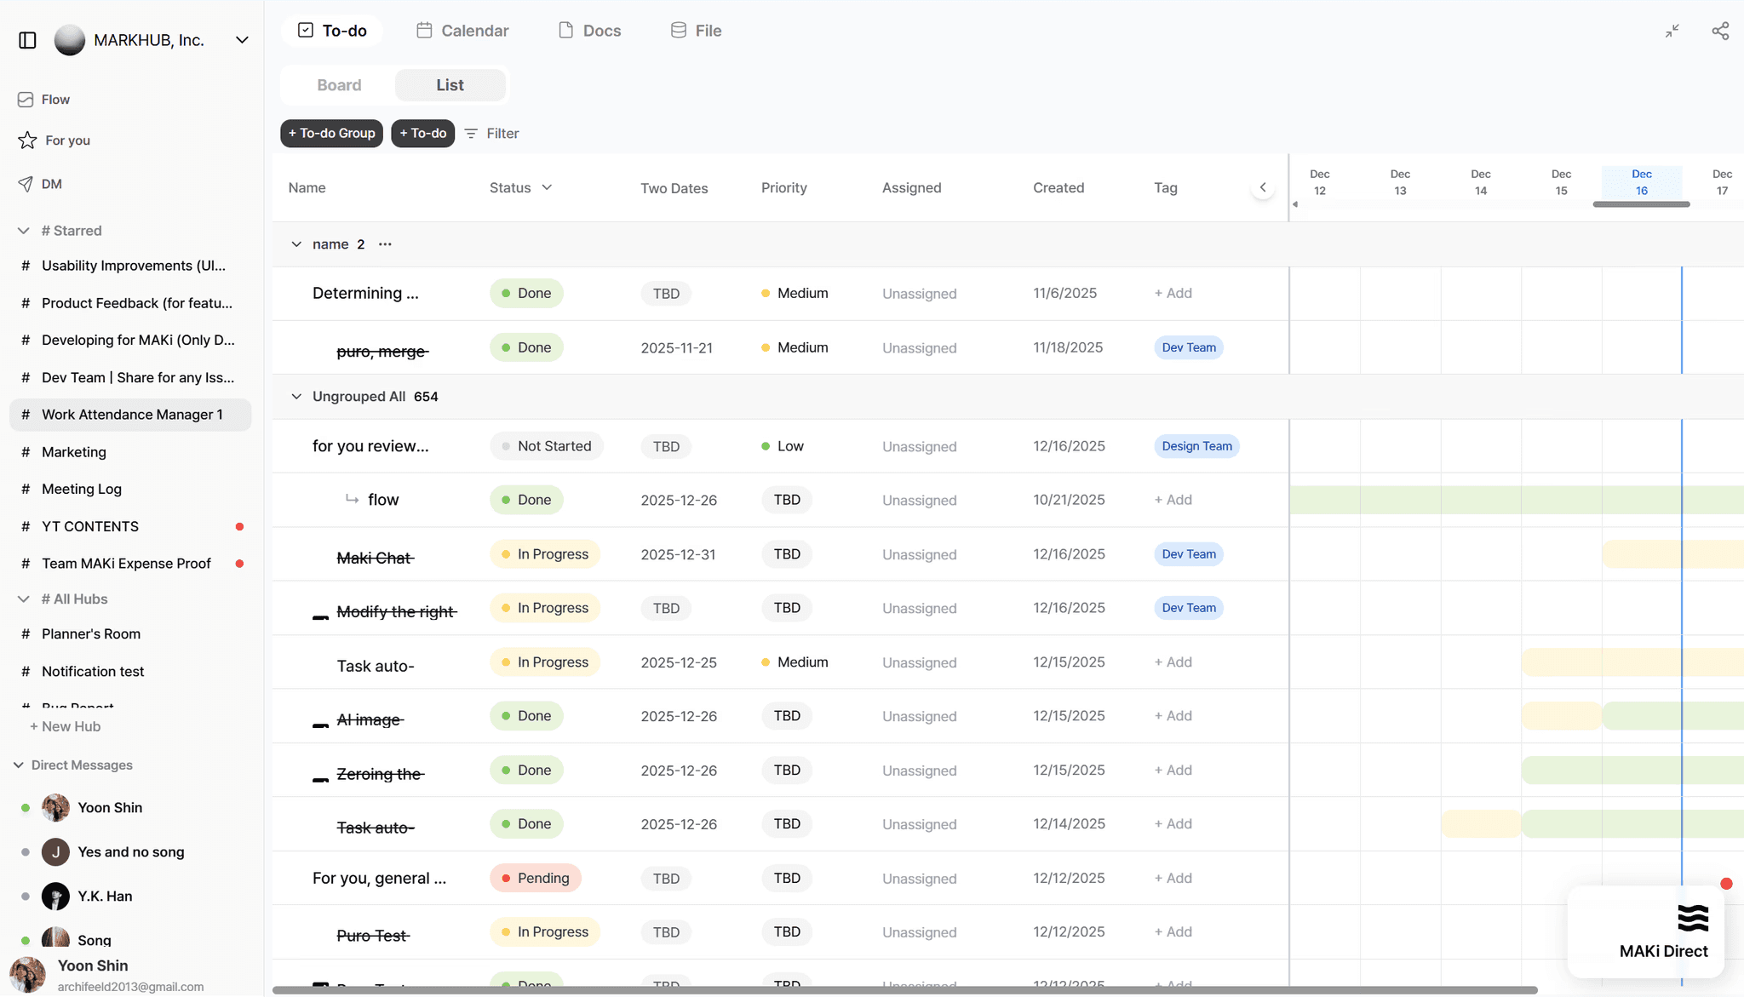Collapse the Ungrouped All group
This screenshot has width=1744, height=997.
(296, 397)
